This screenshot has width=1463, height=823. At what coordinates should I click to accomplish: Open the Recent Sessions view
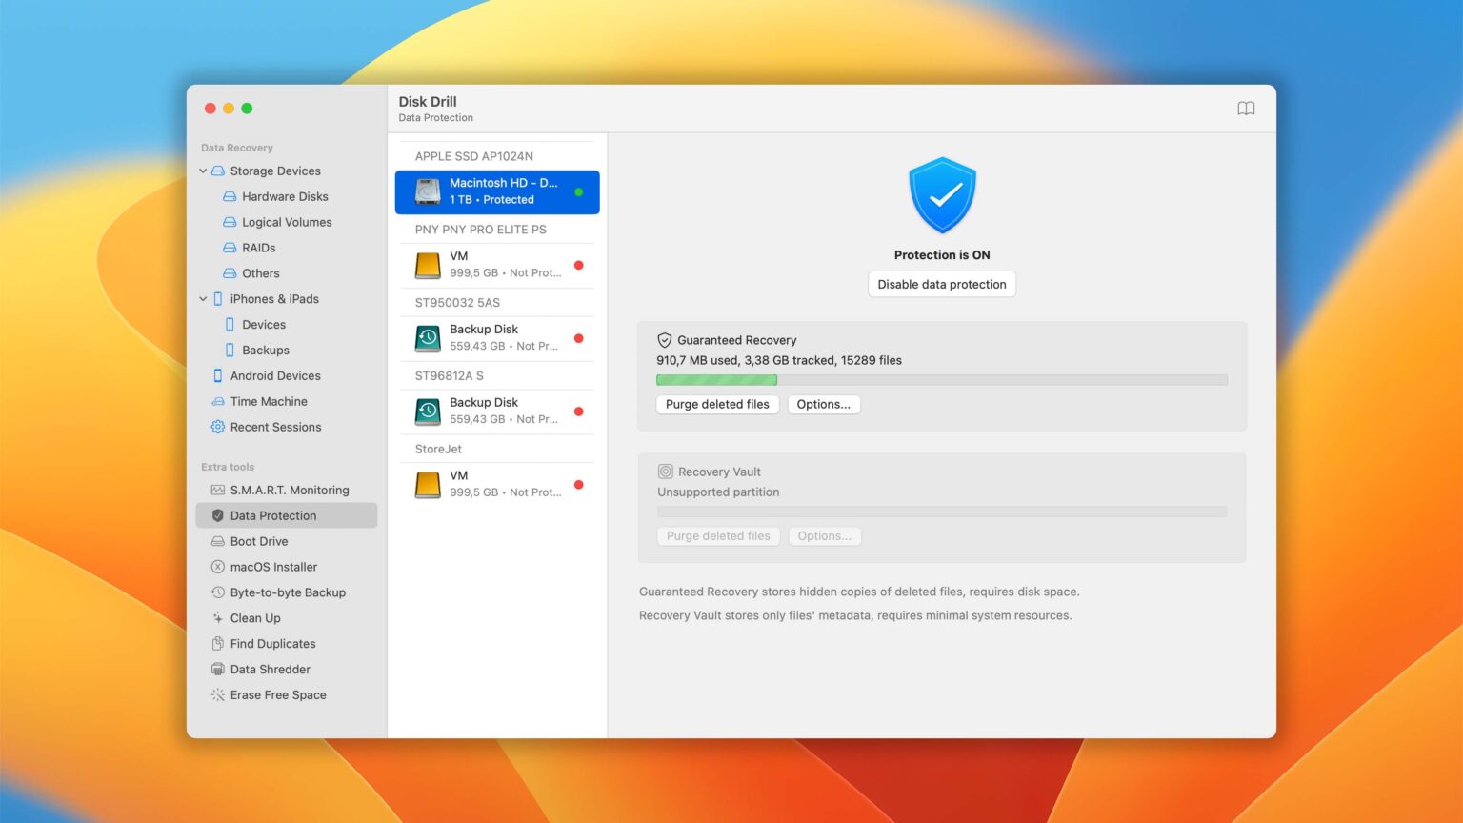coord(275,427)
